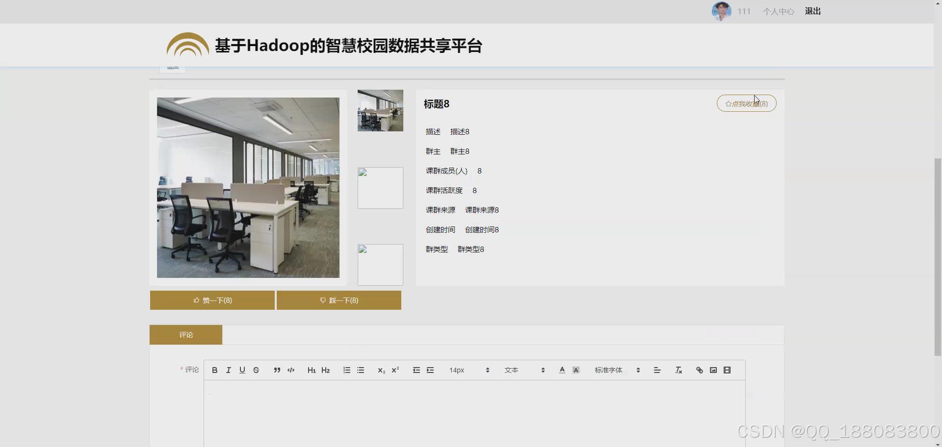Apply underline formatting to comment text
This screenshot has width=942, height=447.
click(242, 370)
